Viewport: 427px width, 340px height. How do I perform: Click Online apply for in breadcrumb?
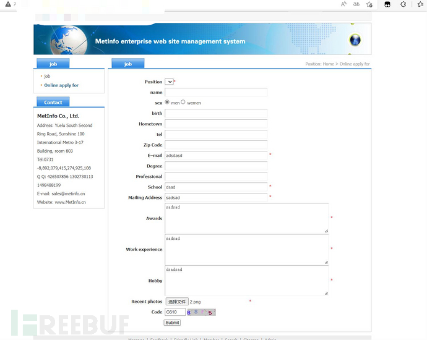355,64
